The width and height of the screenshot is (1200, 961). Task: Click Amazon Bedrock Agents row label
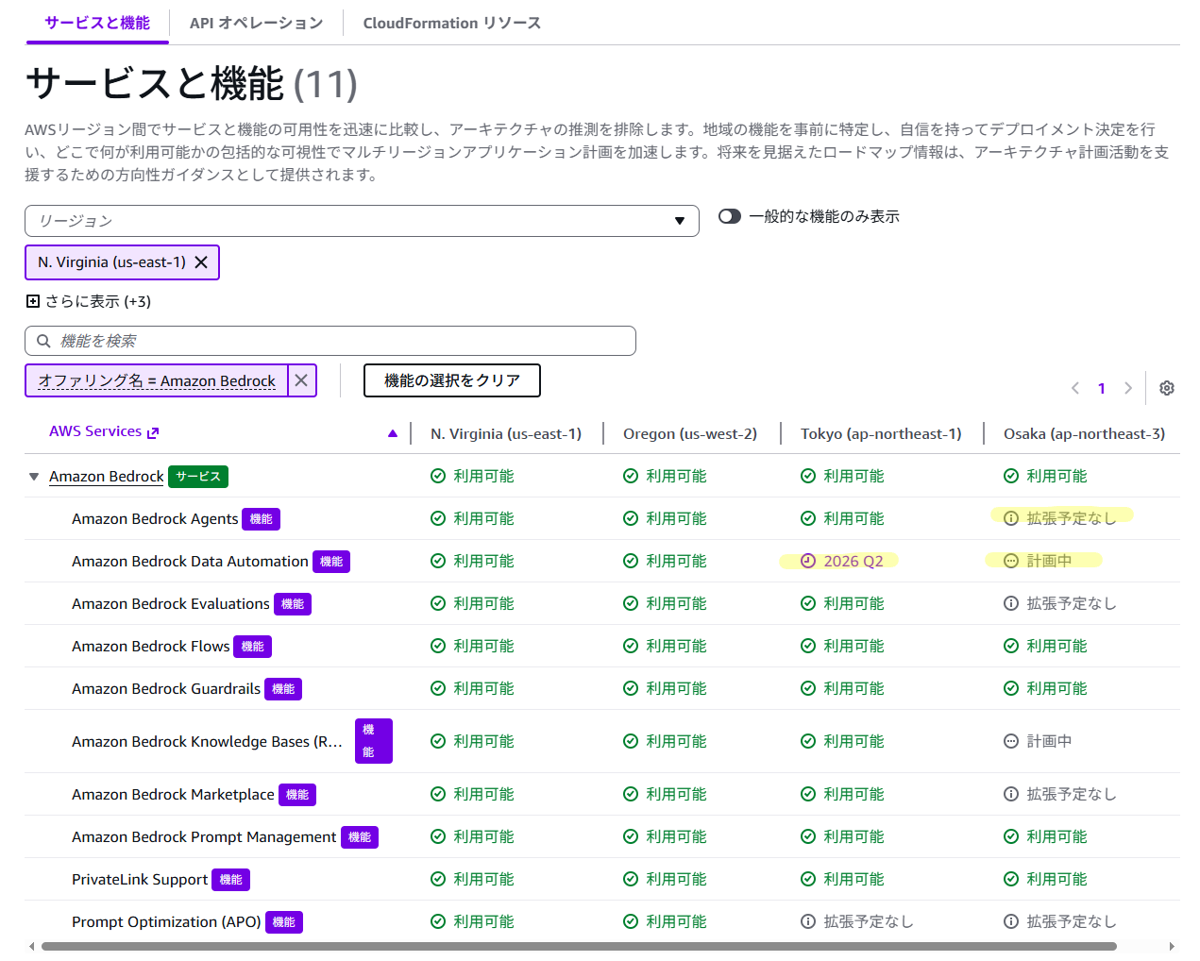click(x=155, y=519)
